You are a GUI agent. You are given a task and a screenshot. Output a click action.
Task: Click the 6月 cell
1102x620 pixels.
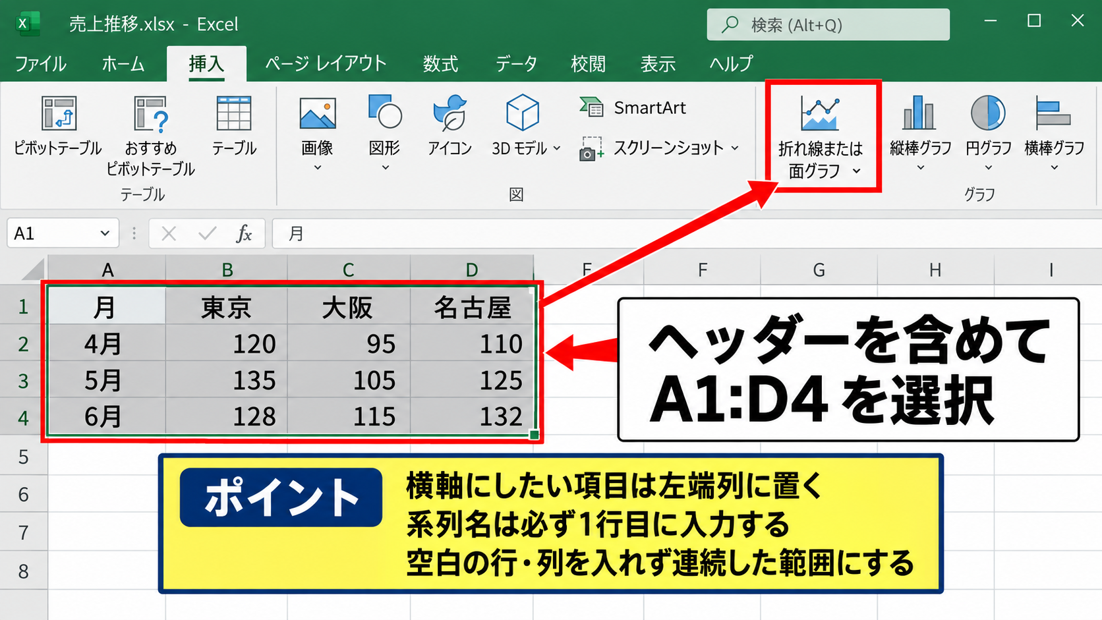(x=106, y=416)
